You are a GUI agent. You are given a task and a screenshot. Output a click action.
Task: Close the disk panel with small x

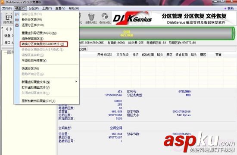tap(2, 28)
